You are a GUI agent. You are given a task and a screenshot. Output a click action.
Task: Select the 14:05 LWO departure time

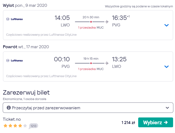pos(62,21)
